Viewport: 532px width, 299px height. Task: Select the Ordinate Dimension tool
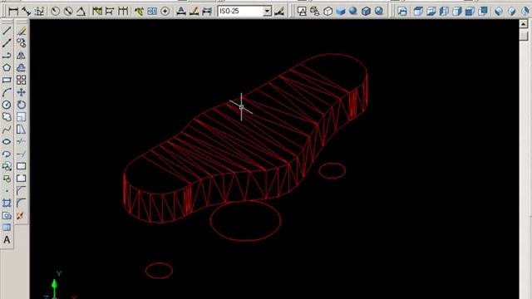point(39,11)
